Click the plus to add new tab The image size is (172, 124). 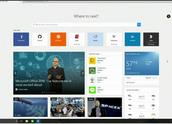pyautogui.click(x=47, y=2)
